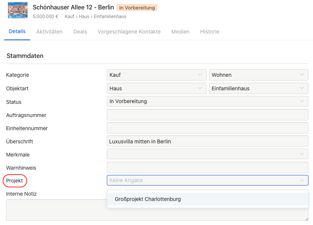Click into the Warnhinweis field

click(x=207, y=167)
